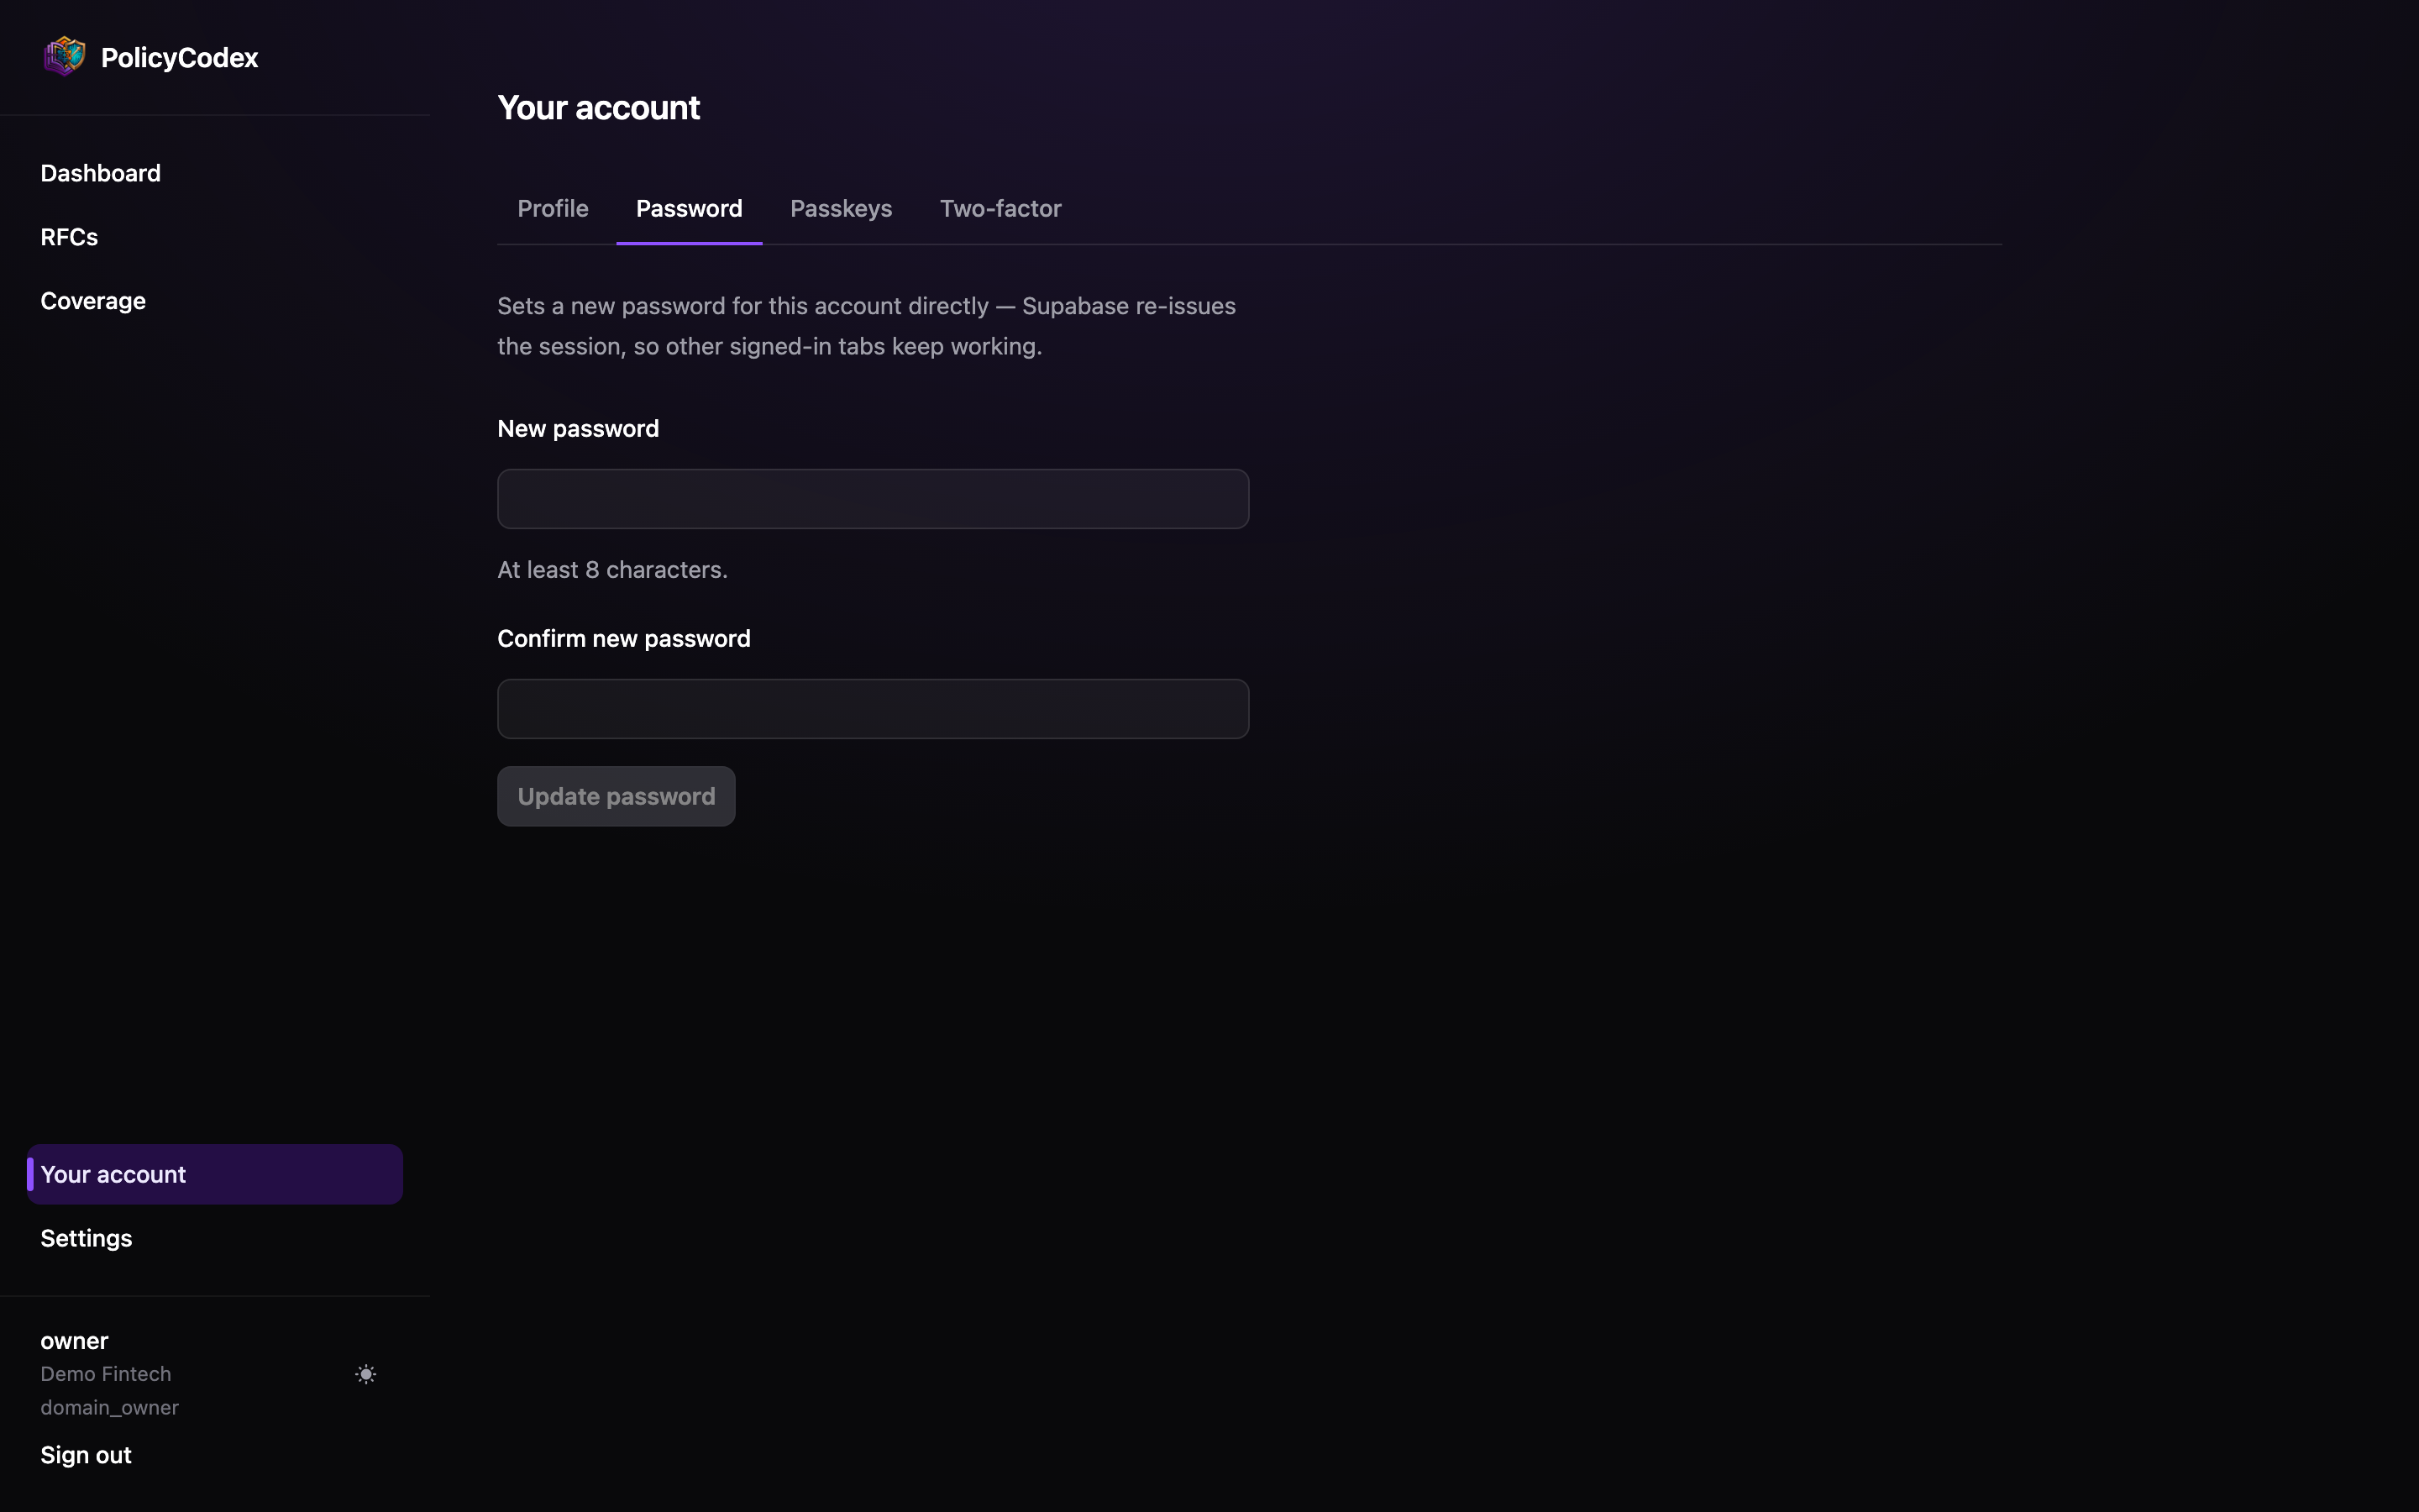This screenshot has height=1512, width=2419.
Task: Open the Dashboard page
Action: [100, 173]
